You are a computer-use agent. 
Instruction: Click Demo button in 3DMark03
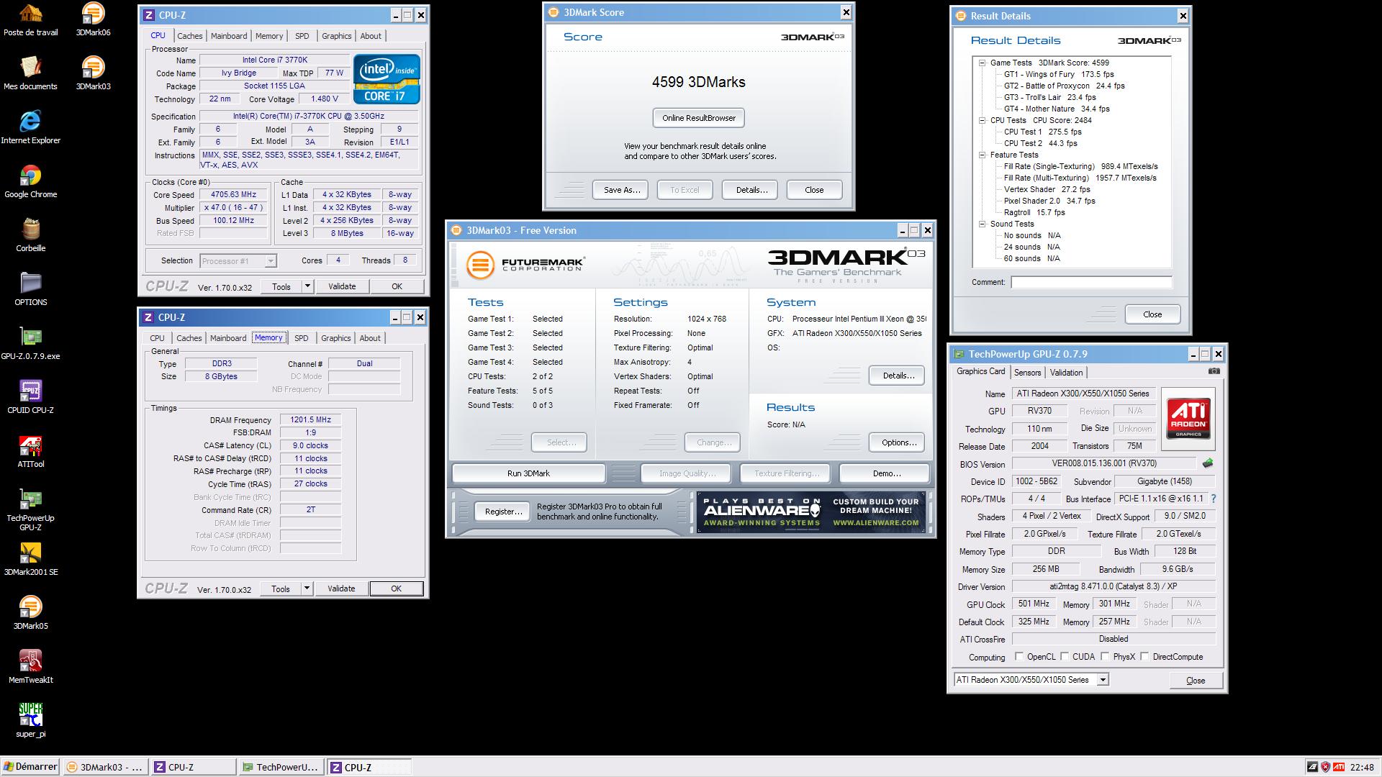click(886, 473)
